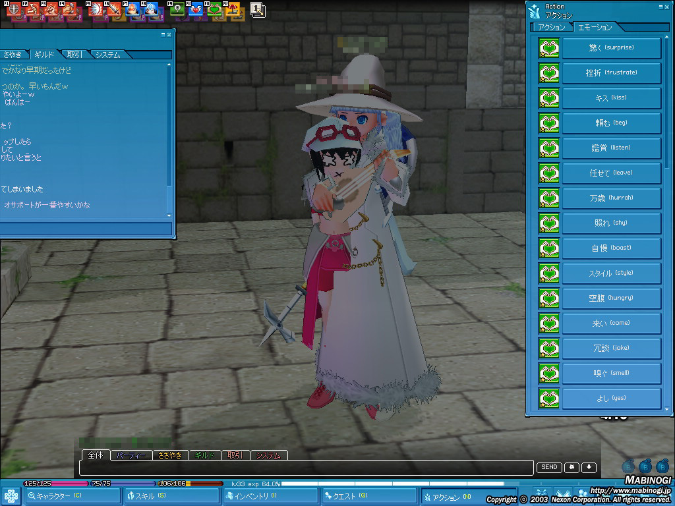The image size is (675, 506).
Task: Use the F11 heart hands hotkey icon
Action: (x=214, y=9)
